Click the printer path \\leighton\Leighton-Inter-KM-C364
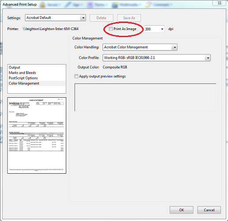The width and height of the screenshot is (228, 221). 50,29
